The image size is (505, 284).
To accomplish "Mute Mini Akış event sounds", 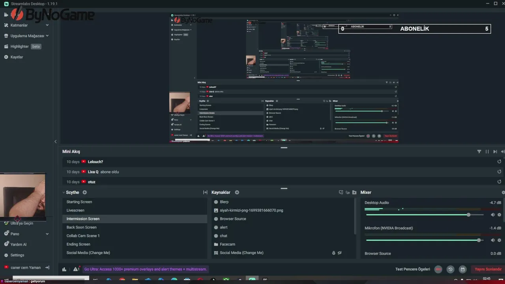I will point(503,151).
